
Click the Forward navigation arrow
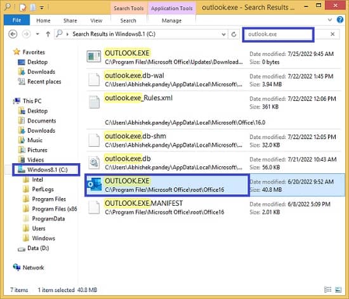(x=26, y=34)
